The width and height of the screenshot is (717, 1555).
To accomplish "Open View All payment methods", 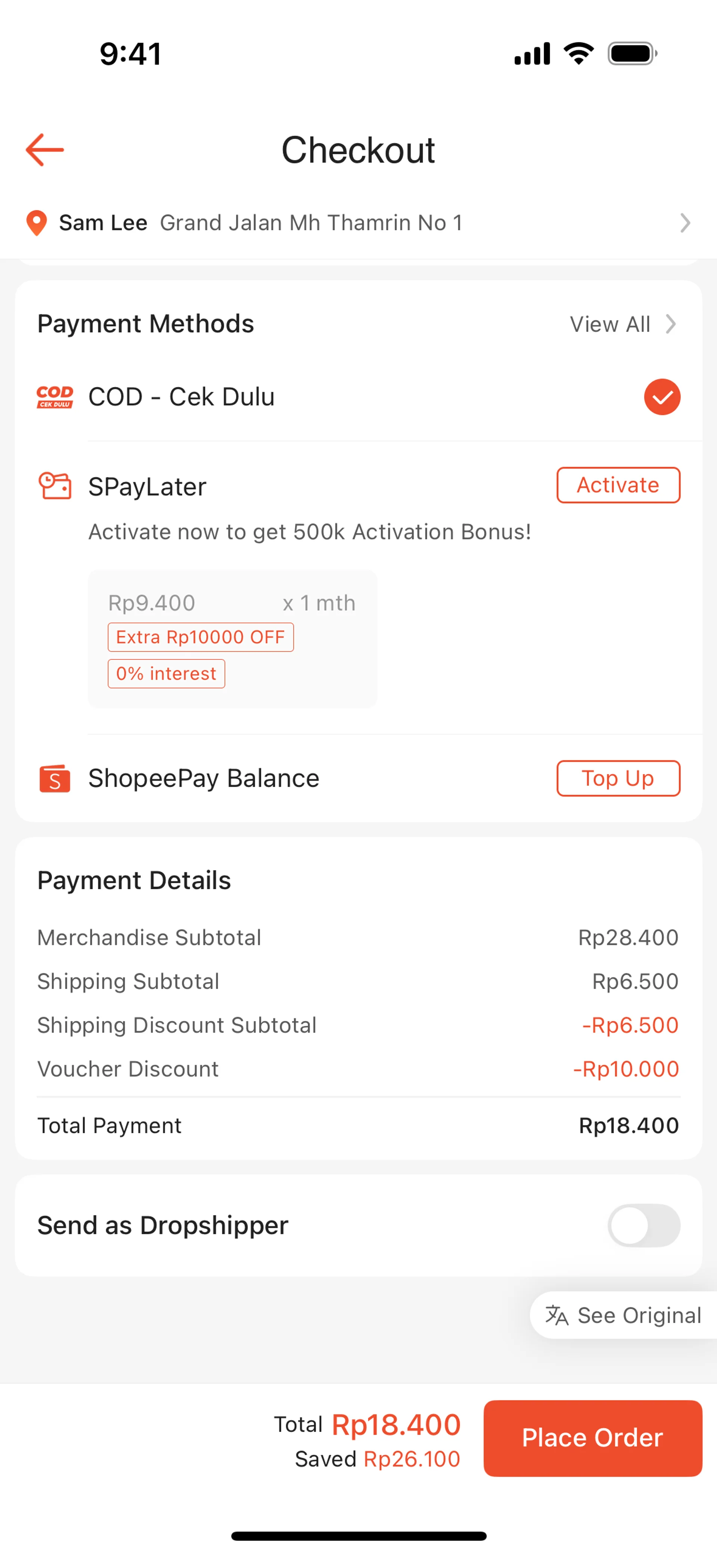I will [610, 324].
